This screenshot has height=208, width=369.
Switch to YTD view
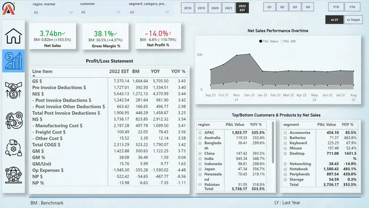(x=336, y=7)
